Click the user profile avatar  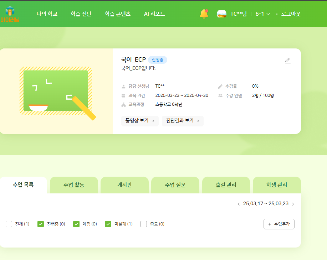[x=221, y=14]
